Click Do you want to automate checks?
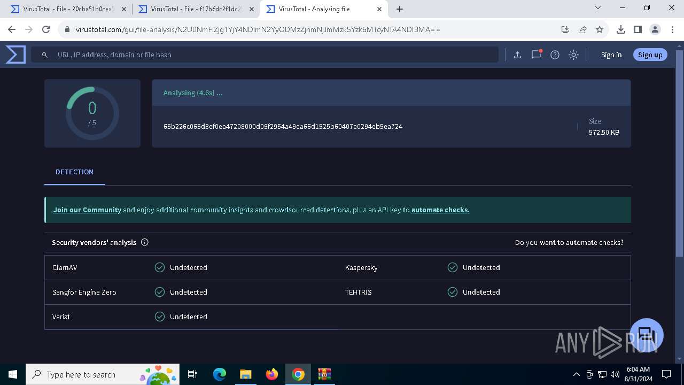 click(569, 242)
